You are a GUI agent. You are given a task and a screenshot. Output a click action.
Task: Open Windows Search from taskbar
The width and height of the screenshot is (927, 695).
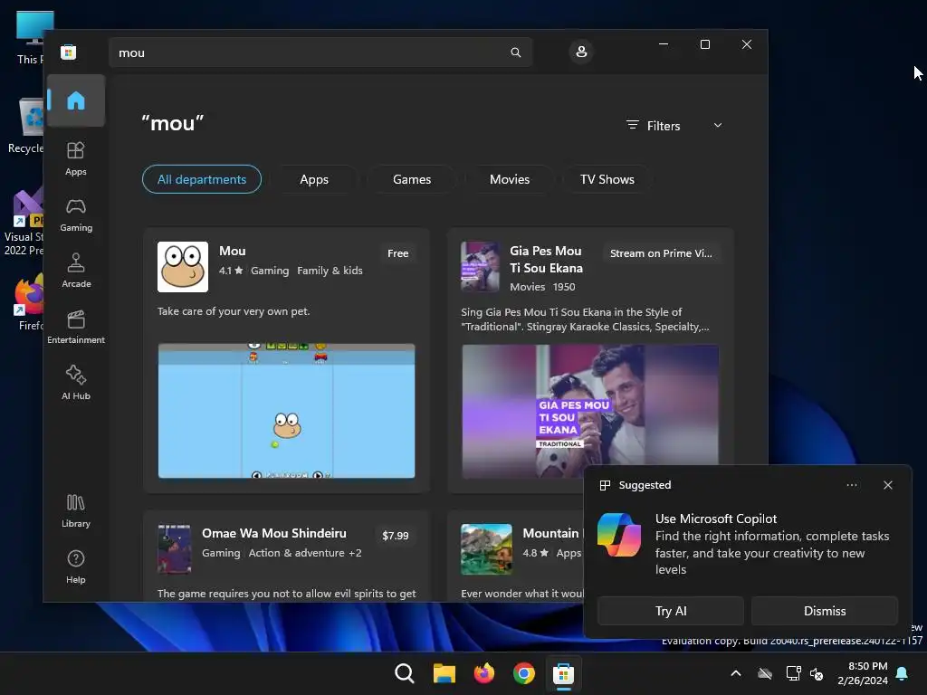[405, 673]
